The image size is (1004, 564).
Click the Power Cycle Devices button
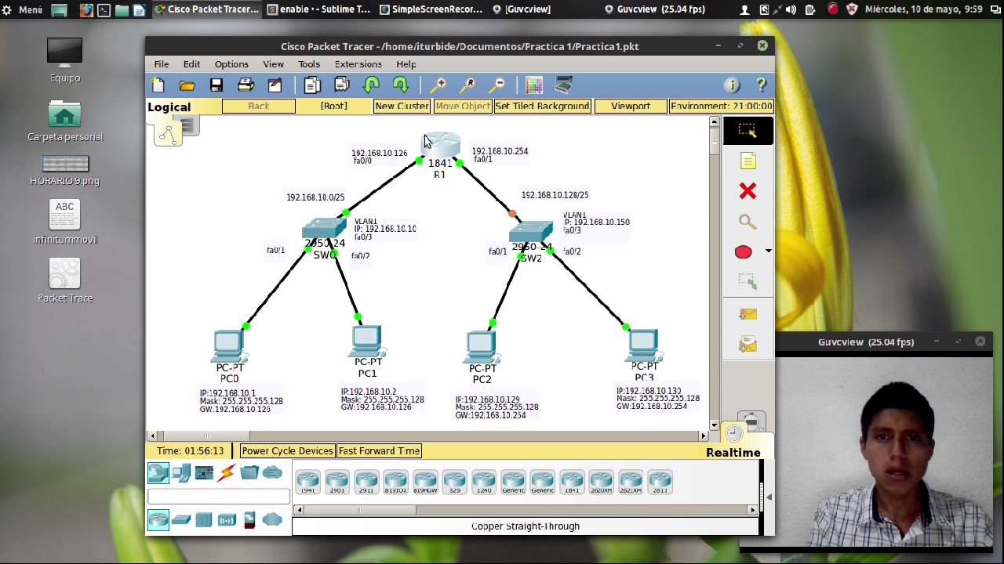pos(287,450)
